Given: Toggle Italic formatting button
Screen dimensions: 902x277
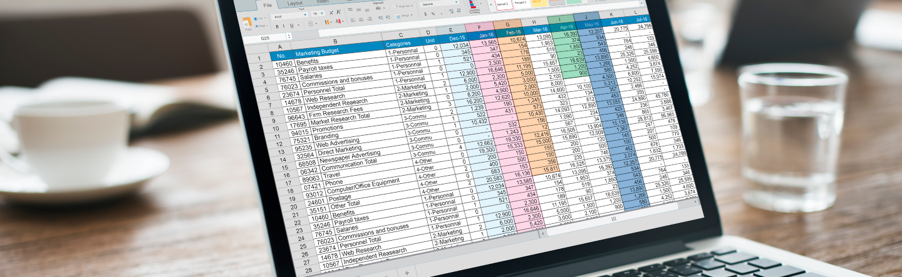Looking at the screenshot, I should pyautogui.click(x=284, y=26).
